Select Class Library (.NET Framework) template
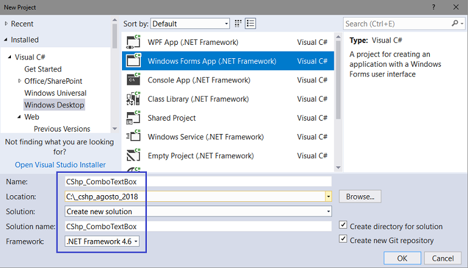This screenshot has height=268, width=468. pos(228,99)
